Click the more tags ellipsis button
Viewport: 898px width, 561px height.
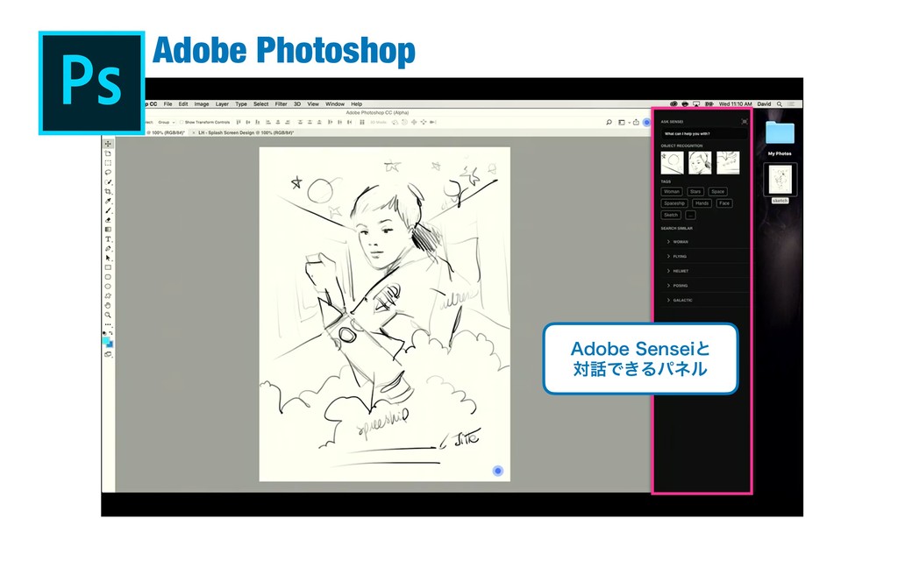[x=691, y=216]
